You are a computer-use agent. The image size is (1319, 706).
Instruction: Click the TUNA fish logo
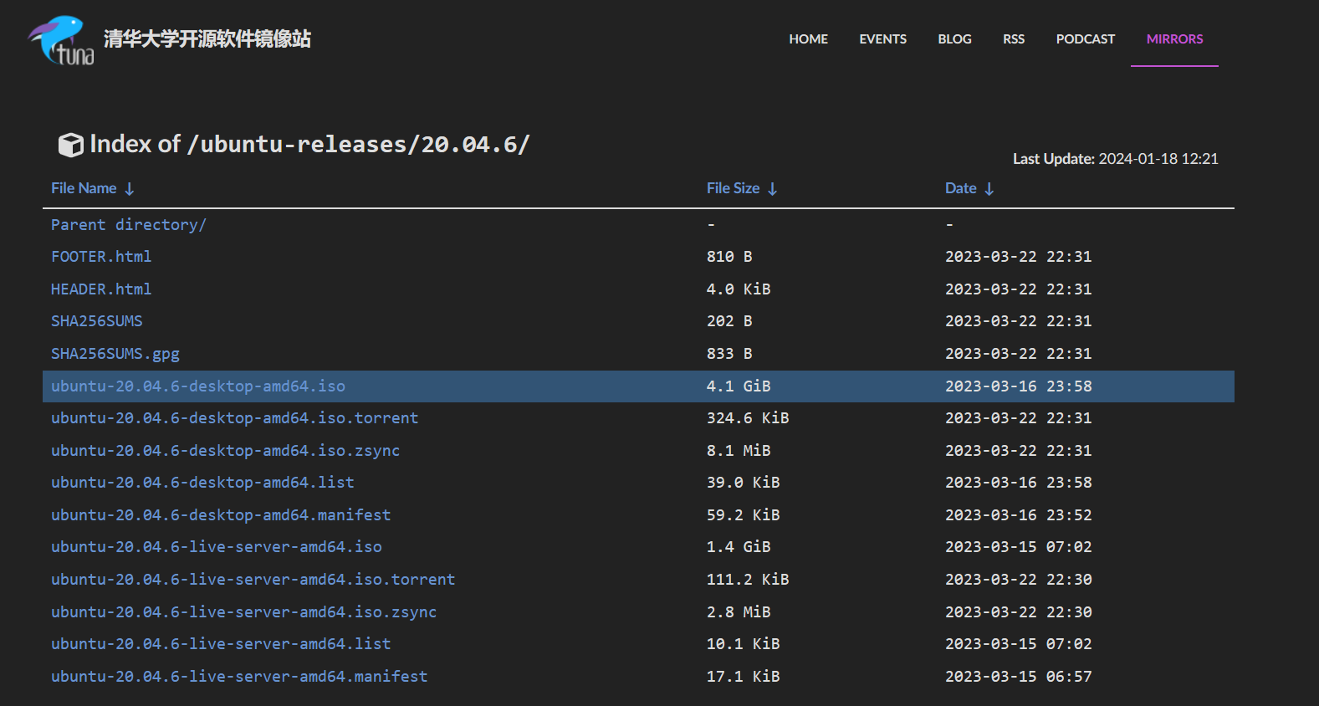point(61,39)
